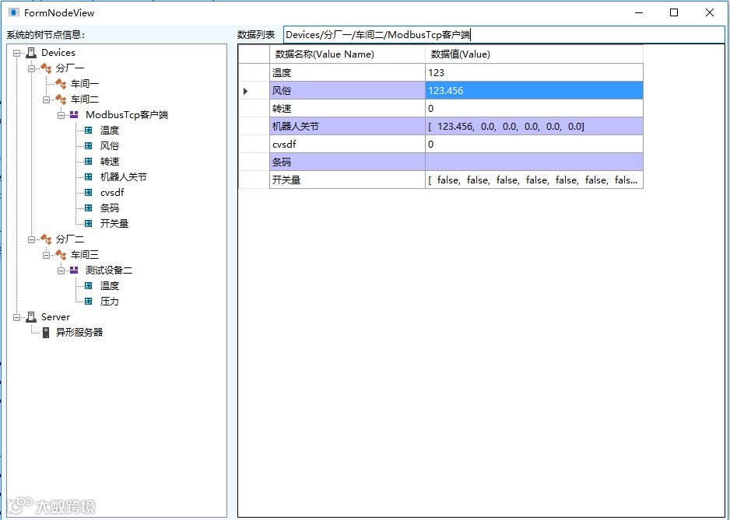
Task: Select the 开关量 row value cell
Action: (x=534, y=180)
